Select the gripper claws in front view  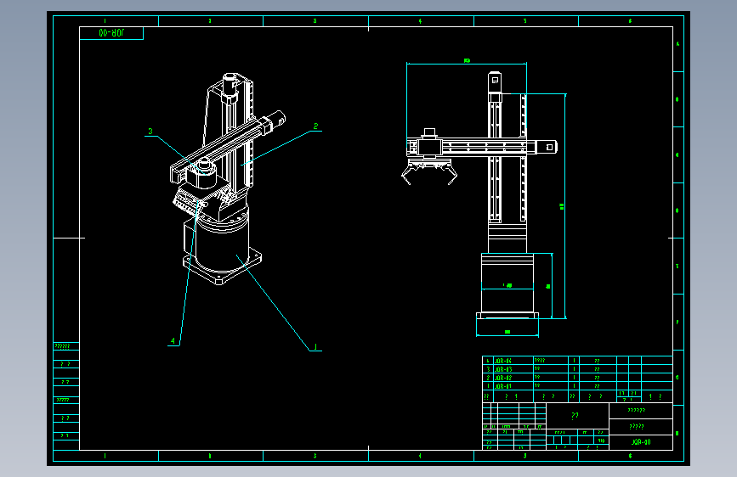click(x=428, y=171)
